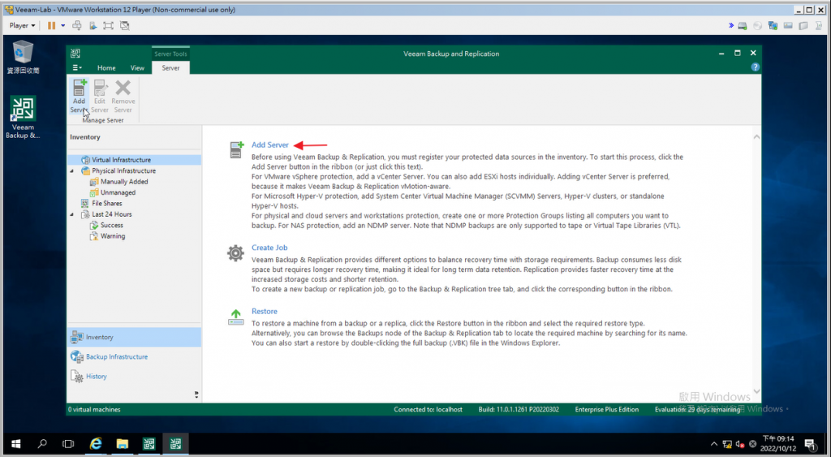
Task: Click the VMware full screen mode icon
Action: coord(108,25)
